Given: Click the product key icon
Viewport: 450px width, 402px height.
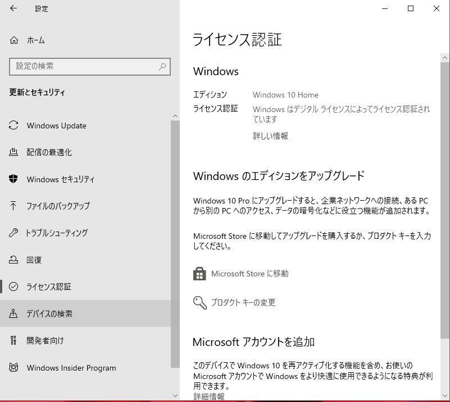Looking at the screenshot, I should click(200, 303).
